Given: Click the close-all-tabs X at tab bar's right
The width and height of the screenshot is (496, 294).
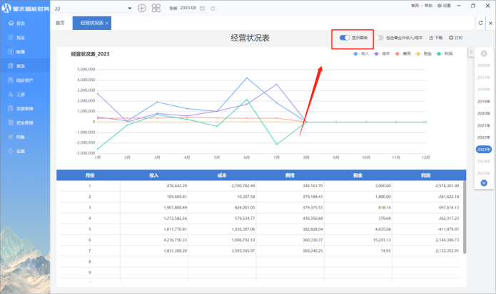Looking at the screenshot, I should point(490,23).
